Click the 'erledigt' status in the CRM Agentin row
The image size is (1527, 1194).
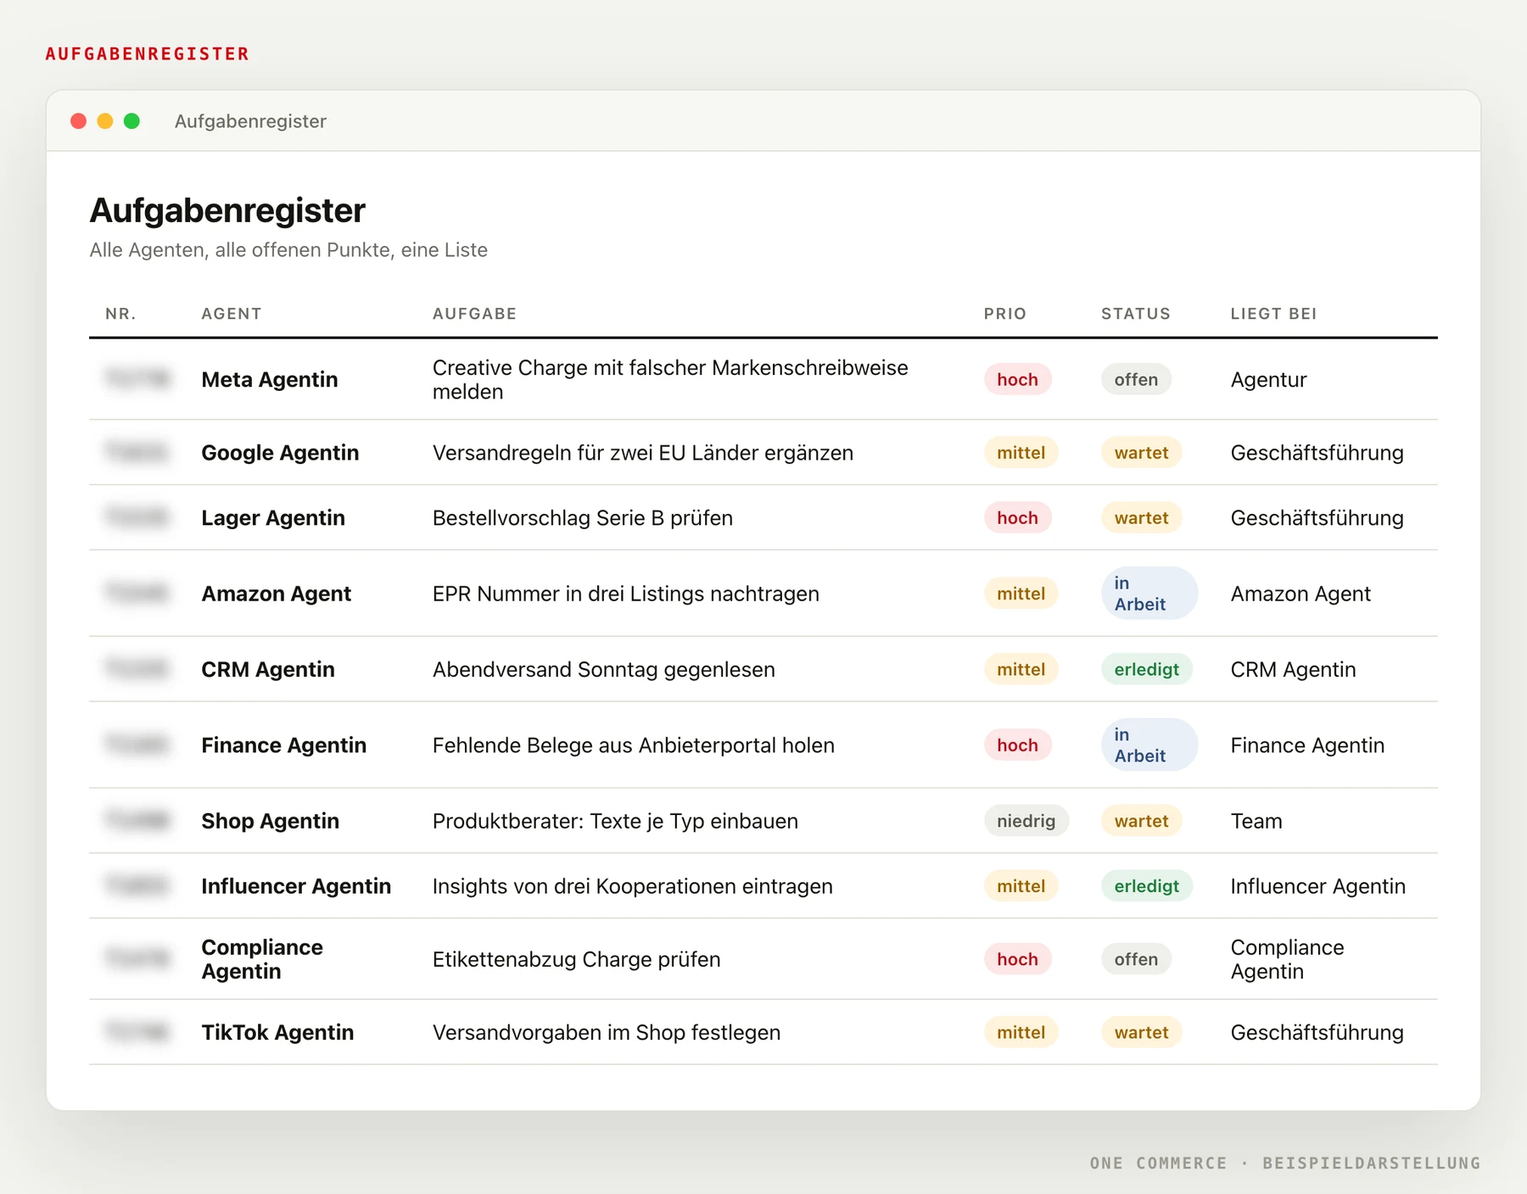coord(1147,670)
